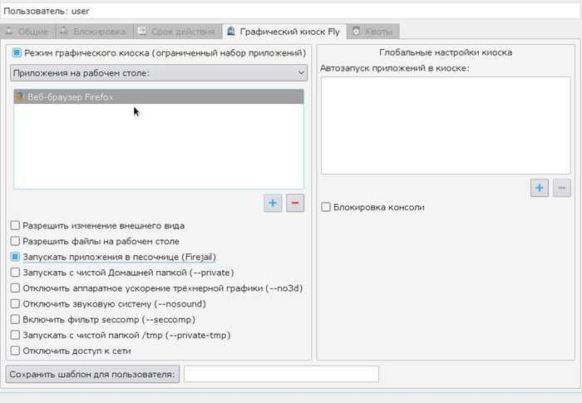The image size is (582, 403).
Task: Click the Пользователь: user field
Action: pyautogui.click(x=291, y=11)
